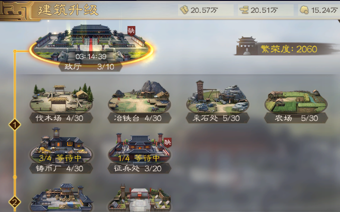Click tier 1 diamond marker
This screenshot has height=212, width=340.
point(15,125)
